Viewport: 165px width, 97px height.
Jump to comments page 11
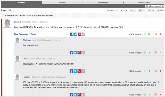point(135,10)
